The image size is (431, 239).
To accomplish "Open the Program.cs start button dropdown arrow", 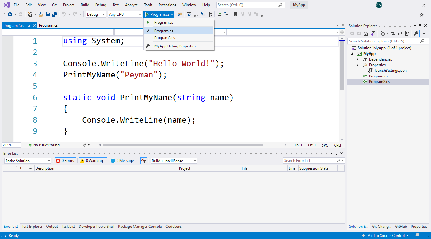I will pos(172,14).
